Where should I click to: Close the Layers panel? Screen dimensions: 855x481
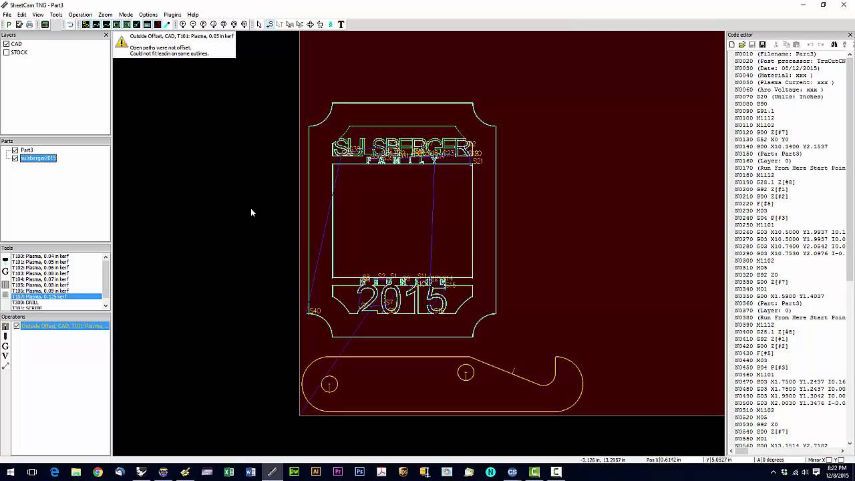point(106,35)
